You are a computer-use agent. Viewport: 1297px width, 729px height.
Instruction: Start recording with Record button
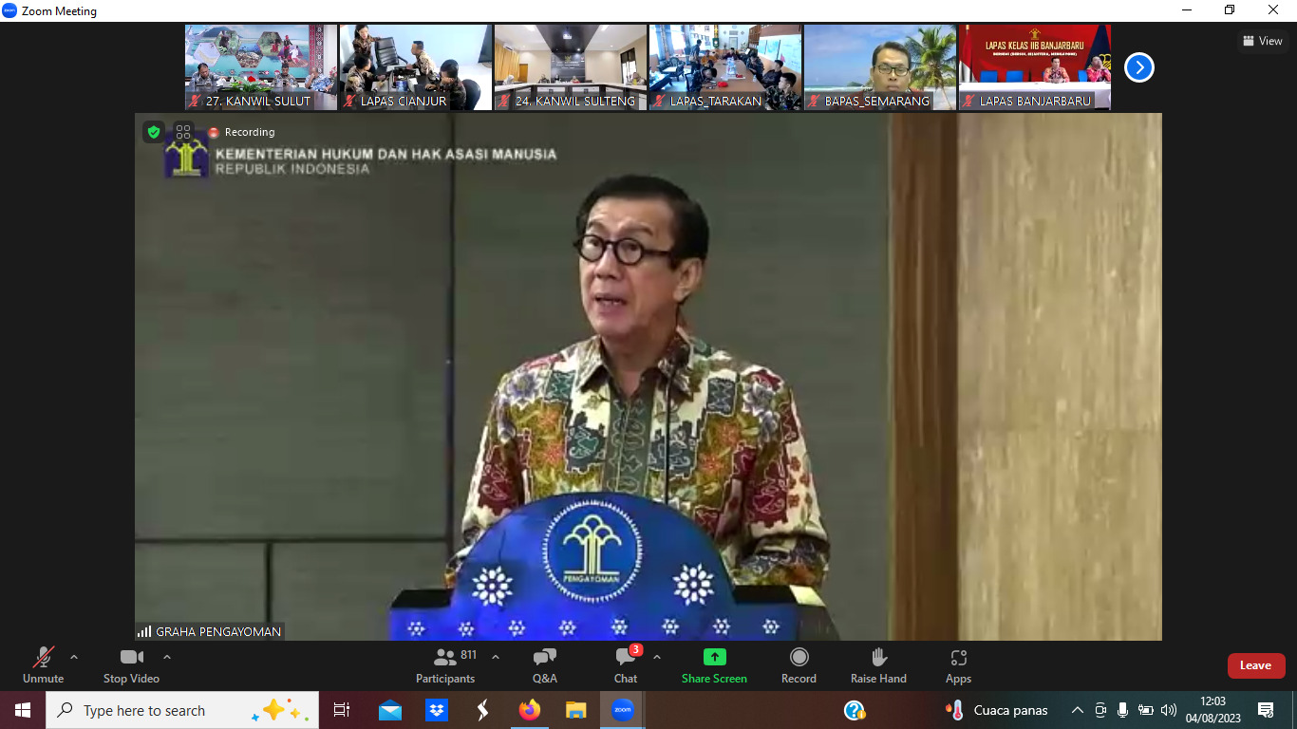pyautogui.click(x=799, y=665)
